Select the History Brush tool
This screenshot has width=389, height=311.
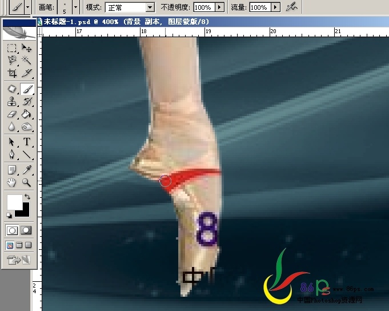pos(27,102)
